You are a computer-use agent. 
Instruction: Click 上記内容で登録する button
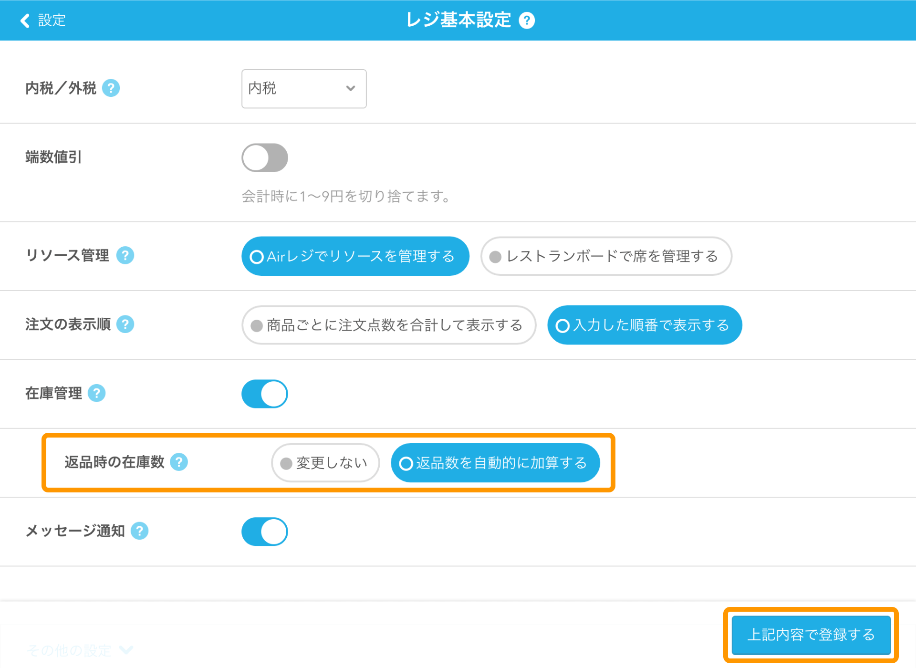click(x=811, y=635)
